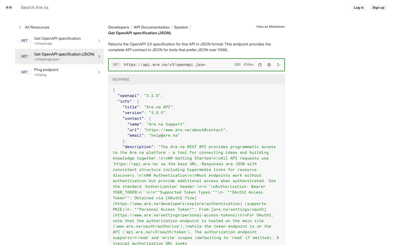This screenshot has height=245, width=393.
Task: Go back via All Resources chevron
Action: coord(20,27)
